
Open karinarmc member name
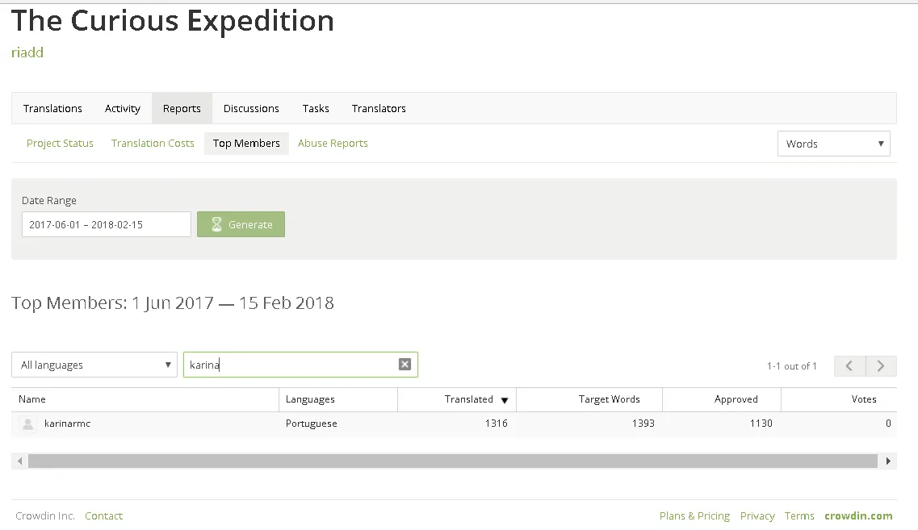point(67,424)
